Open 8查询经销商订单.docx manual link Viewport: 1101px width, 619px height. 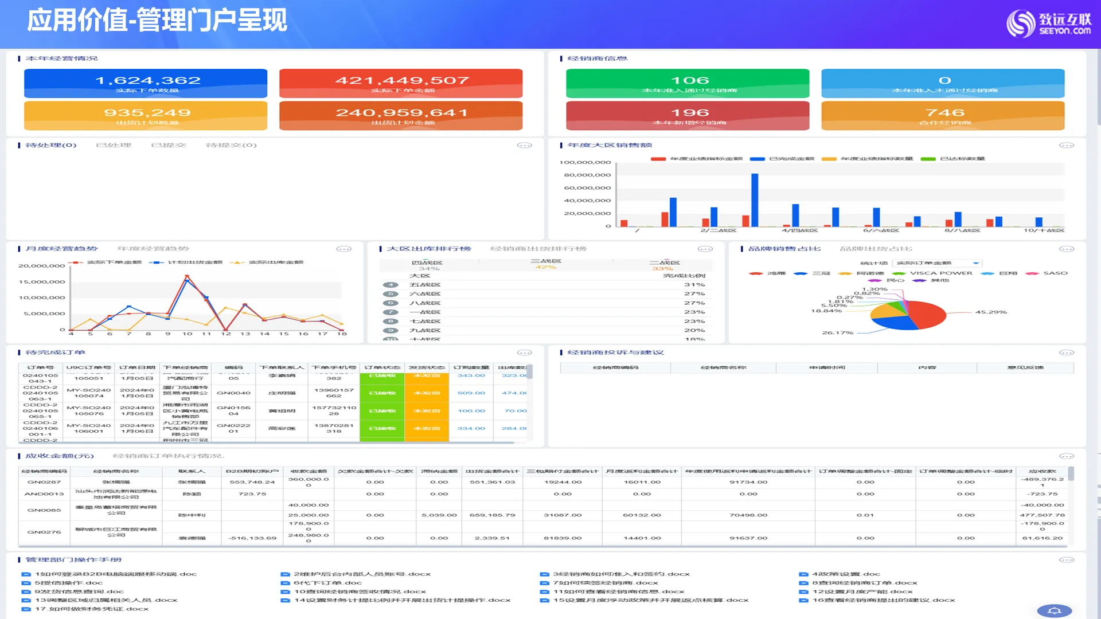click(x=865, y=583)
